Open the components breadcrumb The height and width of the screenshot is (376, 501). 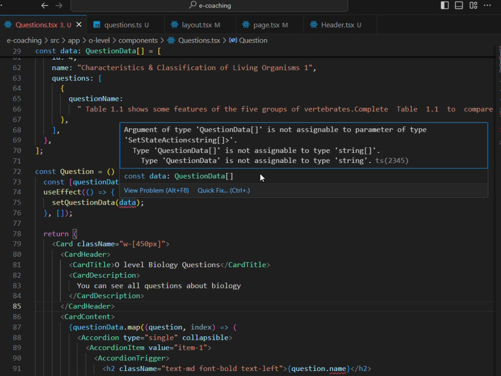click(x=138, y=40)
